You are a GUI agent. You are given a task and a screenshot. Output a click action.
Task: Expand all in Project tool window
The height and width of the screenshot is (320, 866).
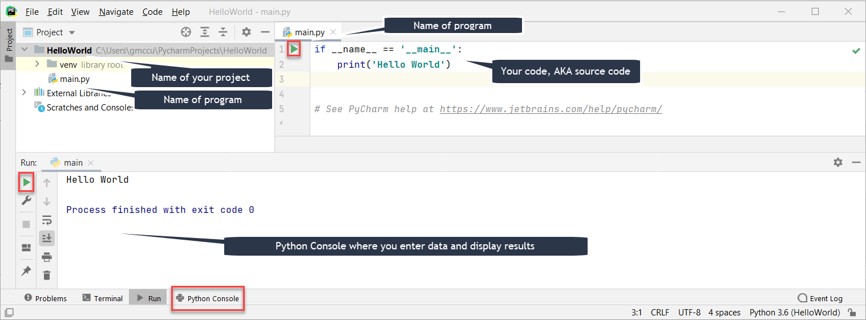click(x=205, y=32)
